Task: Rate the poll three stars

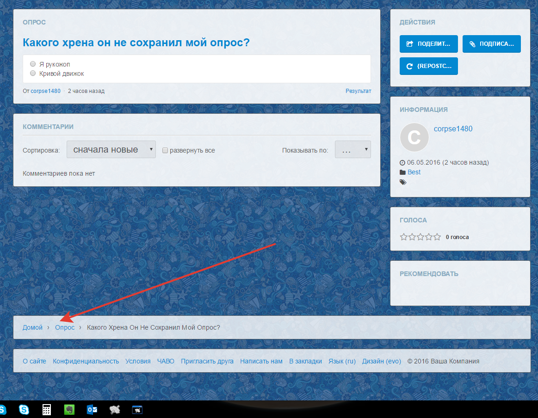Action: click(x=421, y=237)
